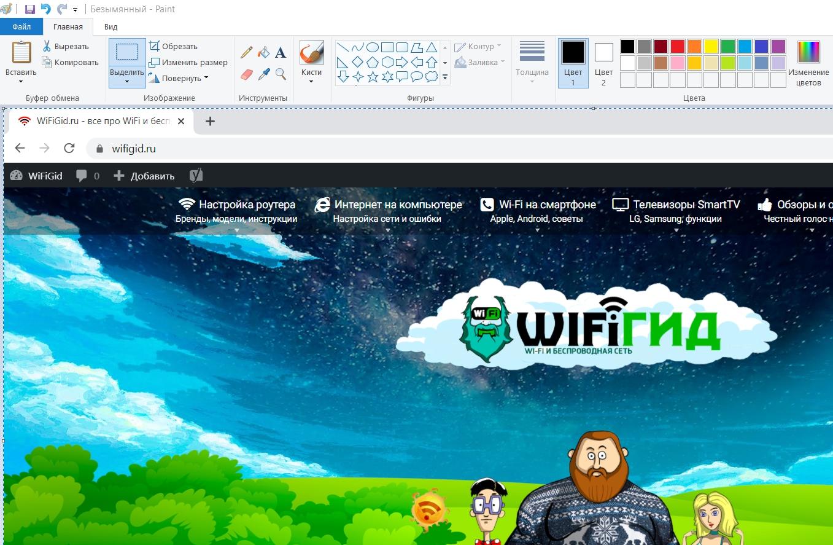
Task: Open Интернет на компьютере menu item
Action: point(388,211)
